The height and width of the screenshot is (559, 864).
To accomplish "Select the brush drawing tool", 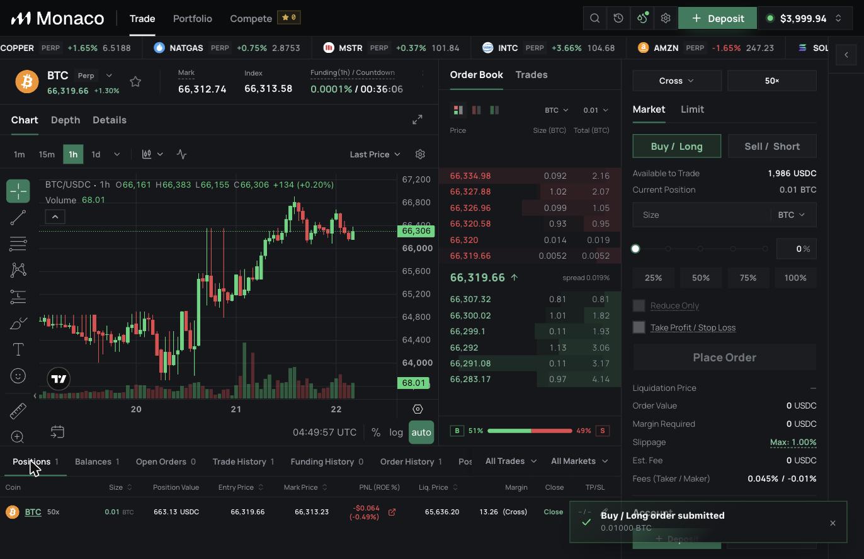I will point(18,323).
